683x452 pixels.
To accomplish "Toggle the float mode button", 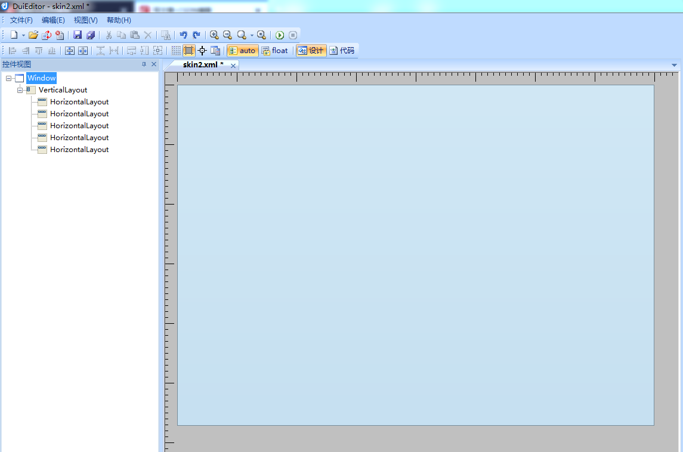I will tap(275, 50).
